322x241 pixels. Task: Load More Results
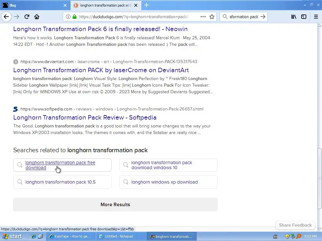pyautogui.click(x=115, y=205)
